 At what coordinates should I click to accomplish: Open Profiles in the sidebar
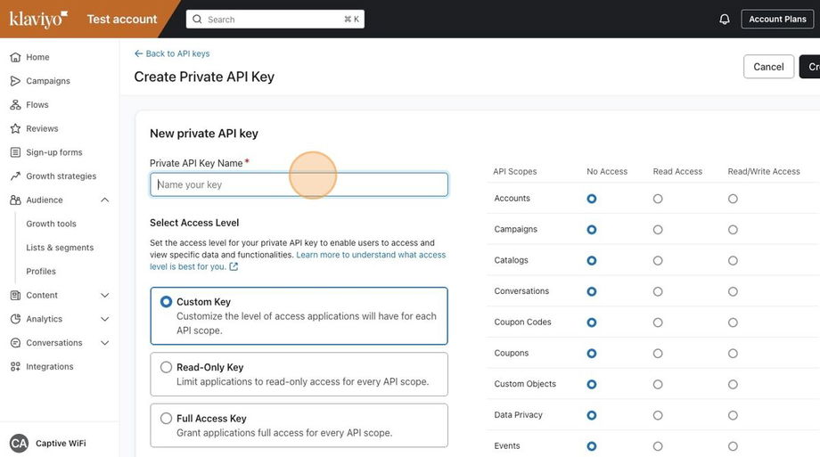click(41, 272)
